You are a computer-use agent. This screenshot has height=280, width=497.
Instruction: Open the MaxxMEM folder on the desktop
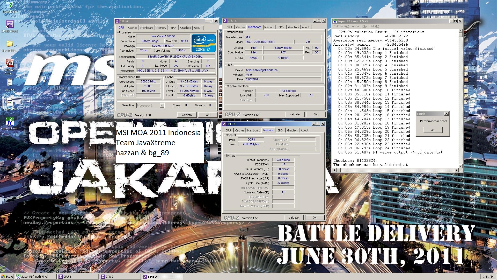click(x=10, y=44)
